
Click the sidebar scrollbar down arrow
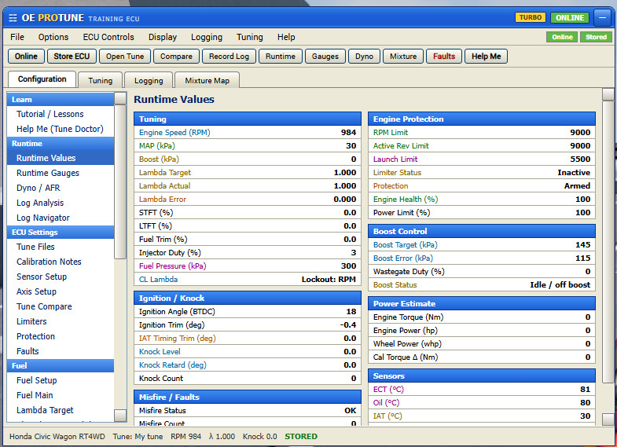tap(120, 416)
